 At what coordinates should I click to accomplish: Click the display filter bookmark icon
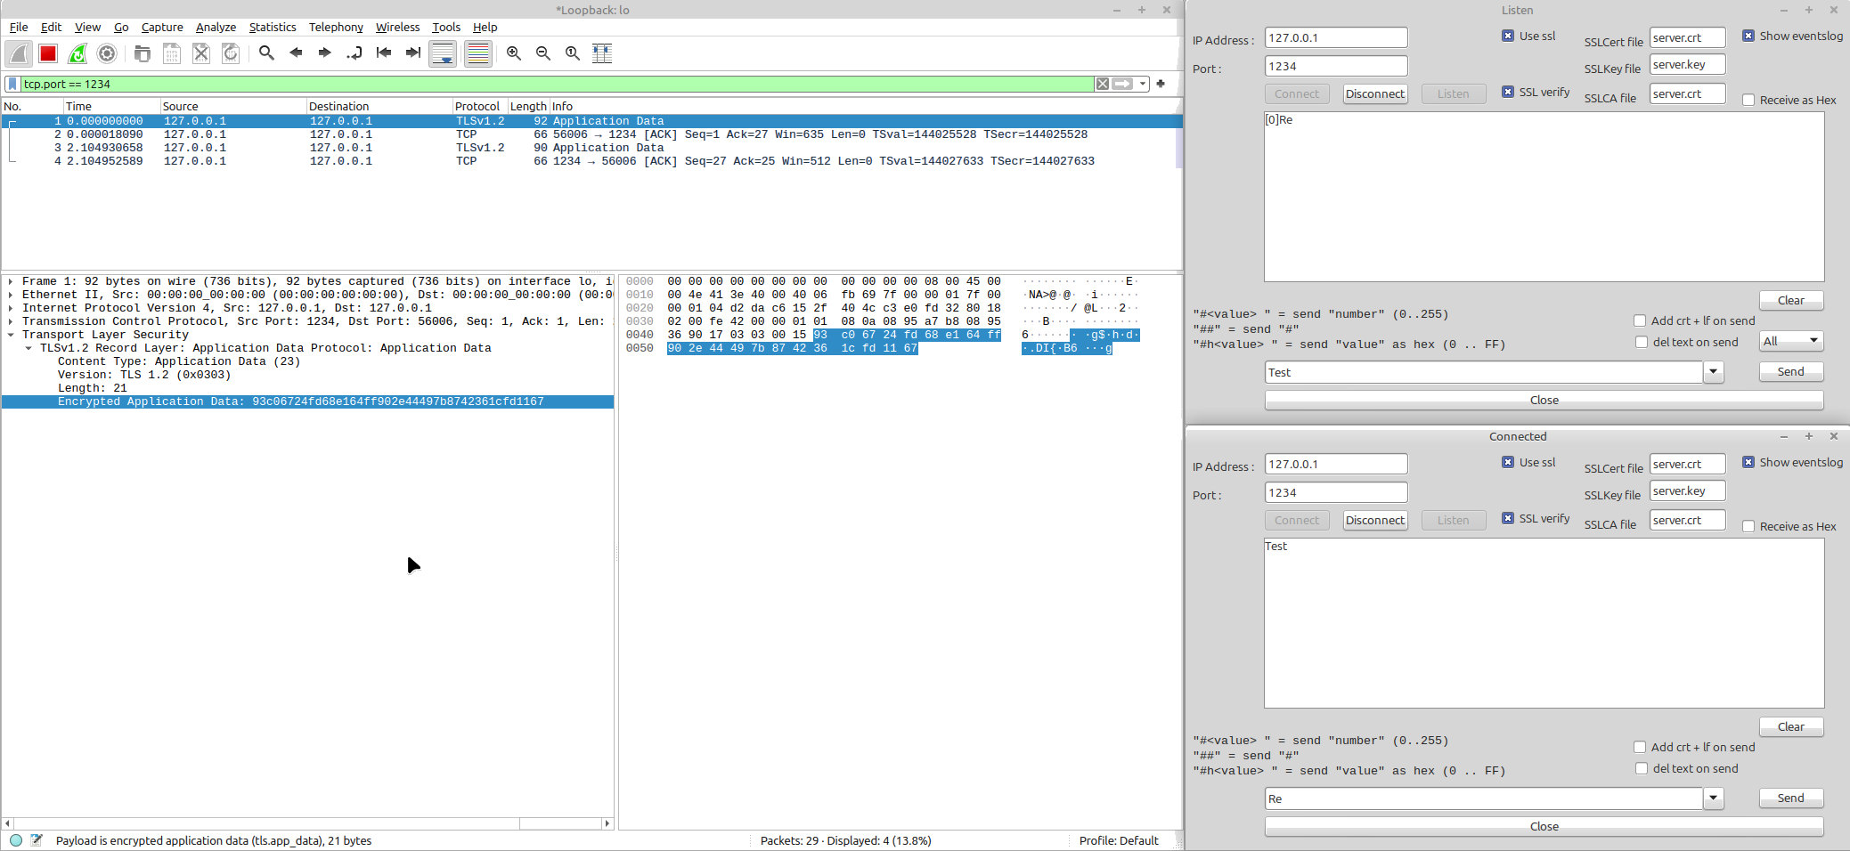(x=12, y=84)
